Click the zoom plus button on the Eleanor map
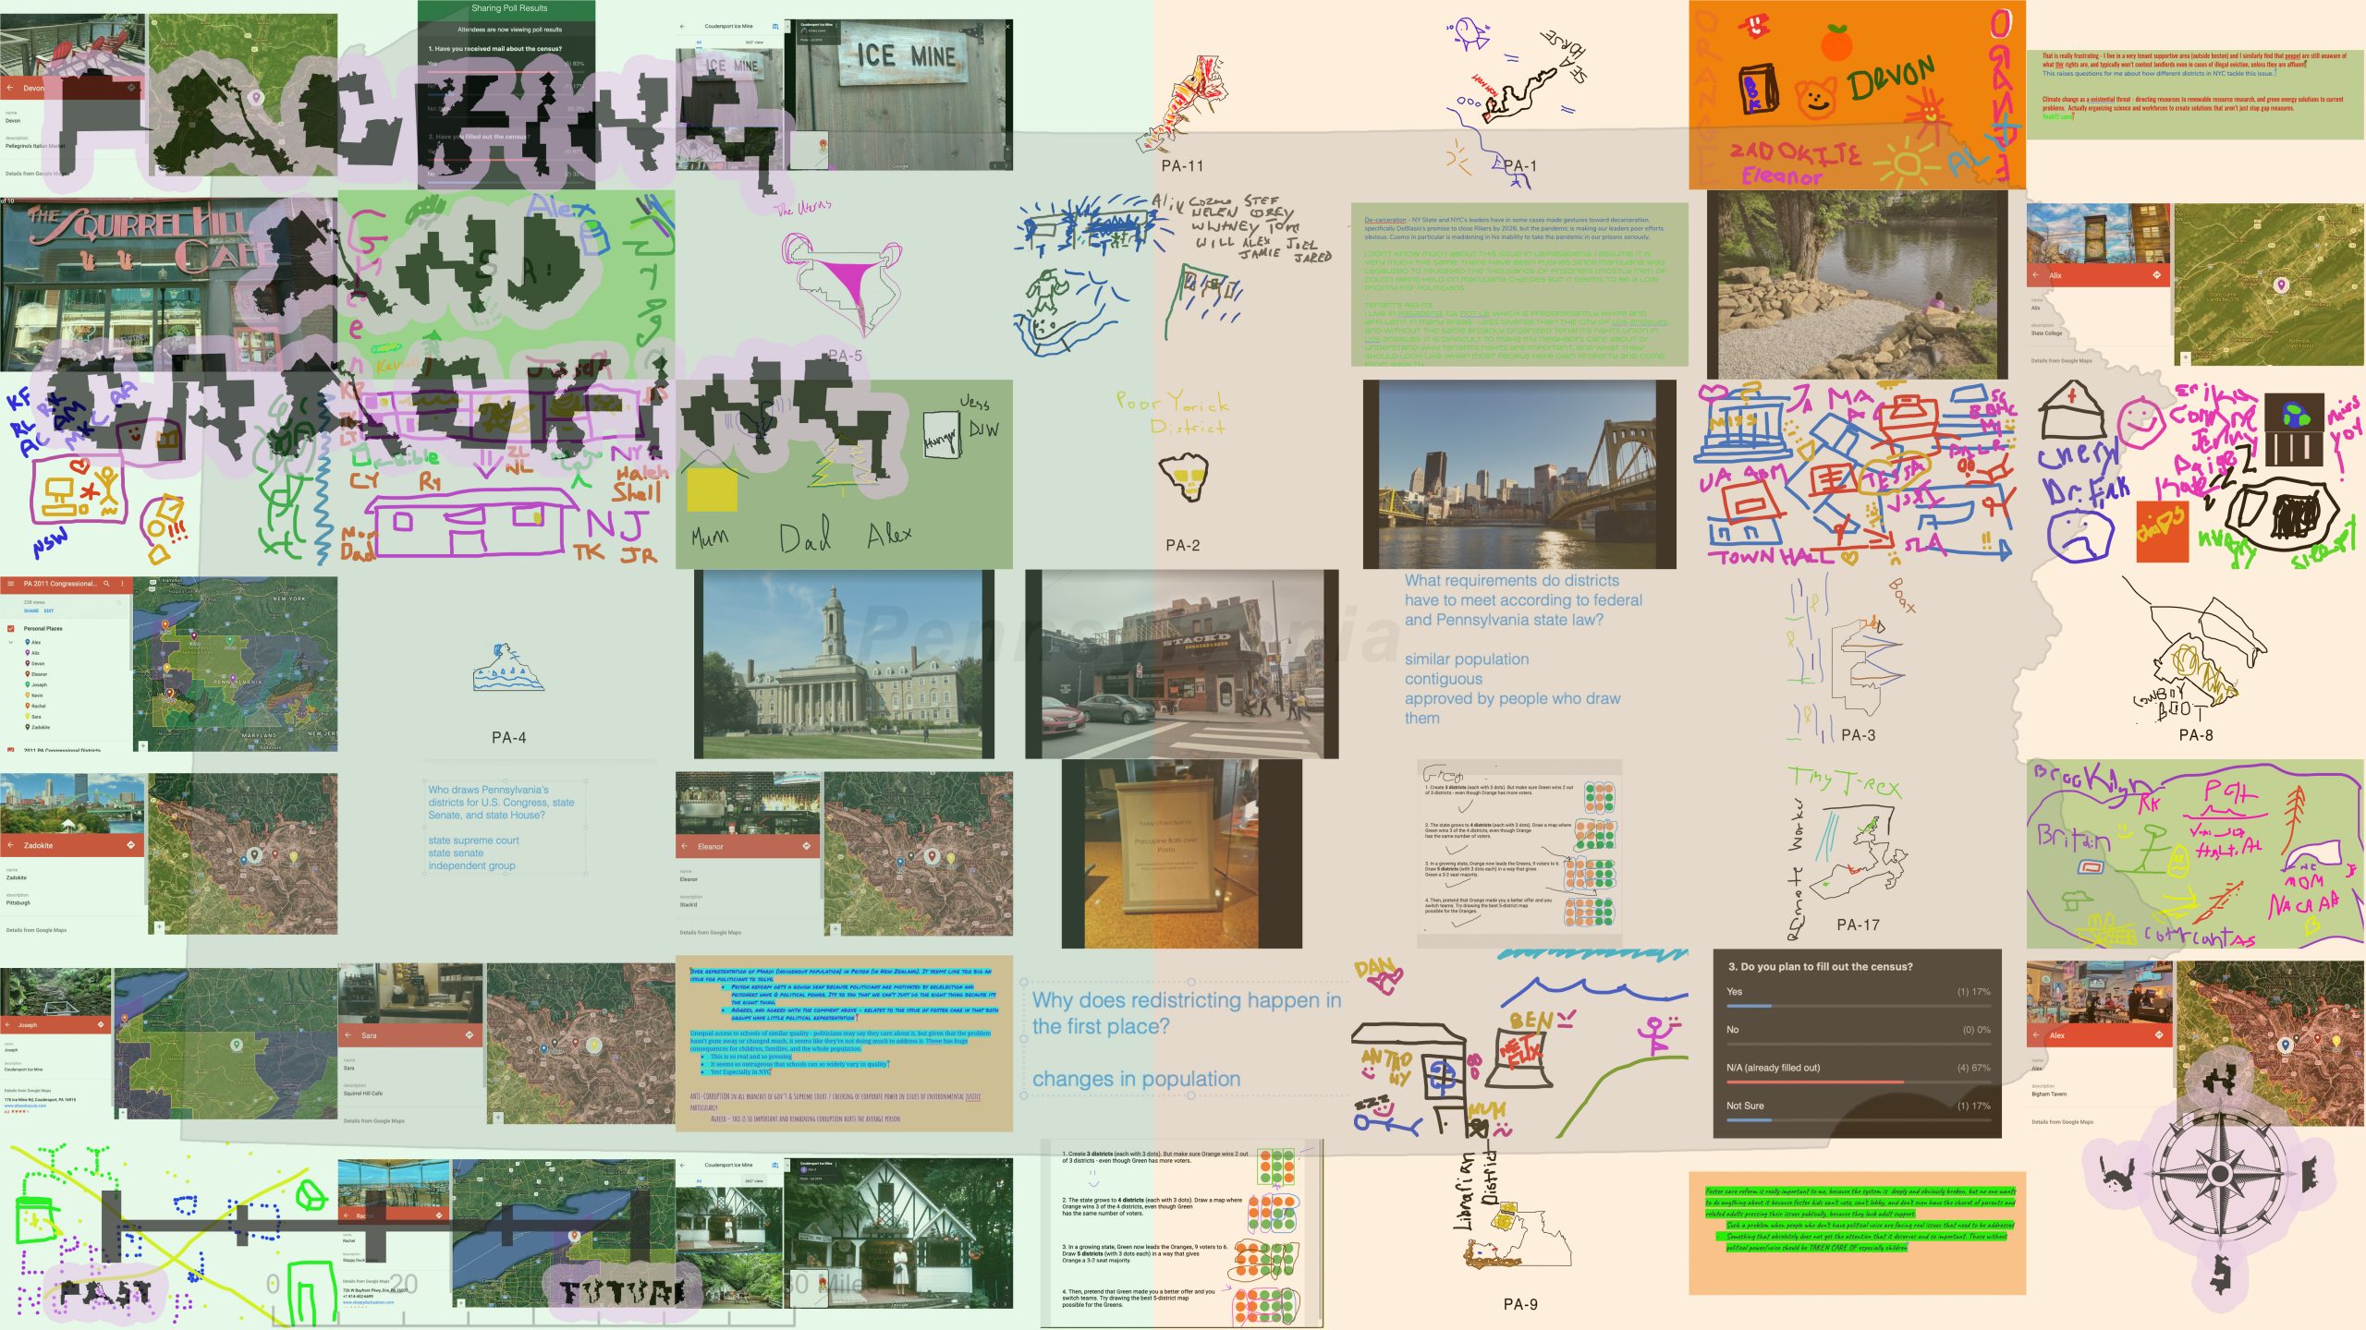The height and width of the screenshot is (1330, 2366). pos(835,929)
